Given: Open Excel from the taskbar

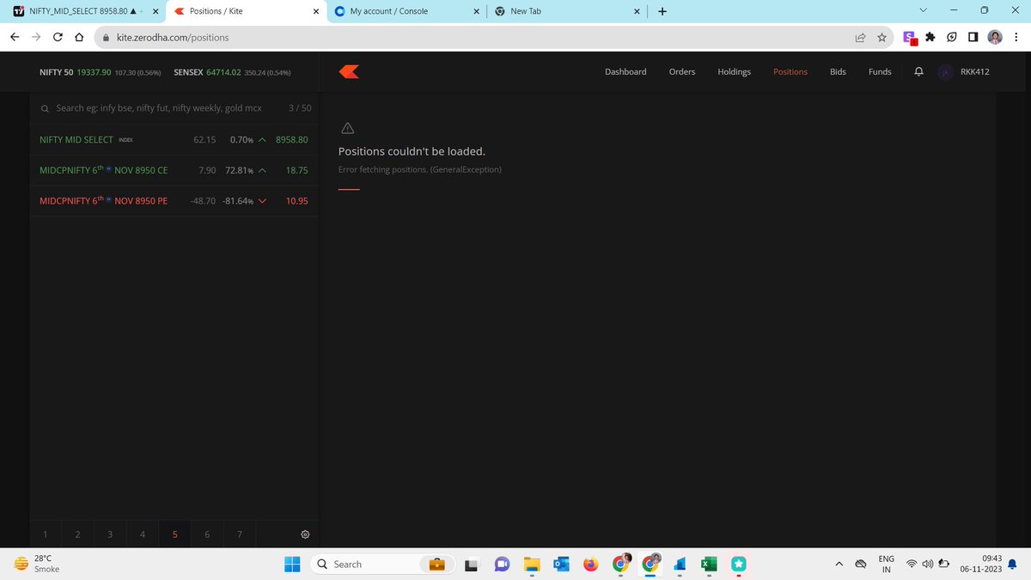Looking at the screenshot, I should [x=709, y=564].
